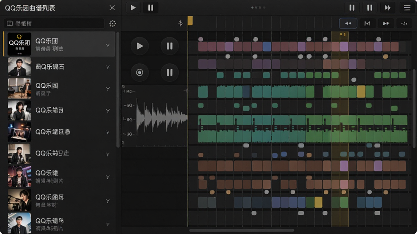Expand the chevron on the bottom song row
The image size is (417, 234).
[x=108, y=224]
